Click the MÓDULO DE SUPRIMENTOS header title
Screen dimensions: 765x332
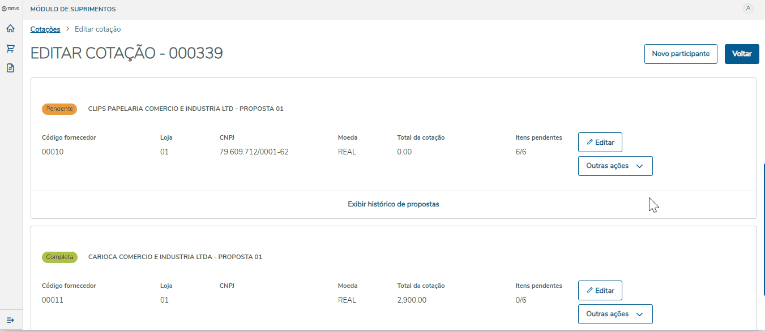click(x=73, y=9)
